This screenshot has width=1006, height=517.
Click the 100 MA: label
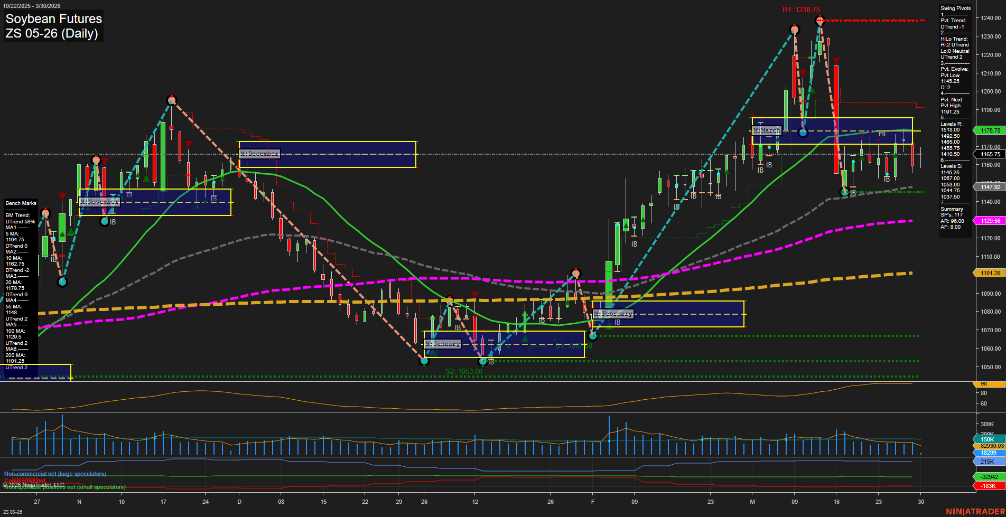15,331
